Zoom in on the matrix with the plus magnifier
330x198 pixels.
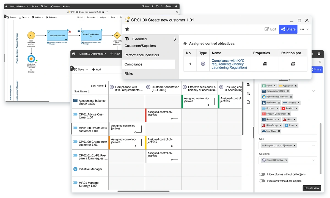tap(248, 85)
